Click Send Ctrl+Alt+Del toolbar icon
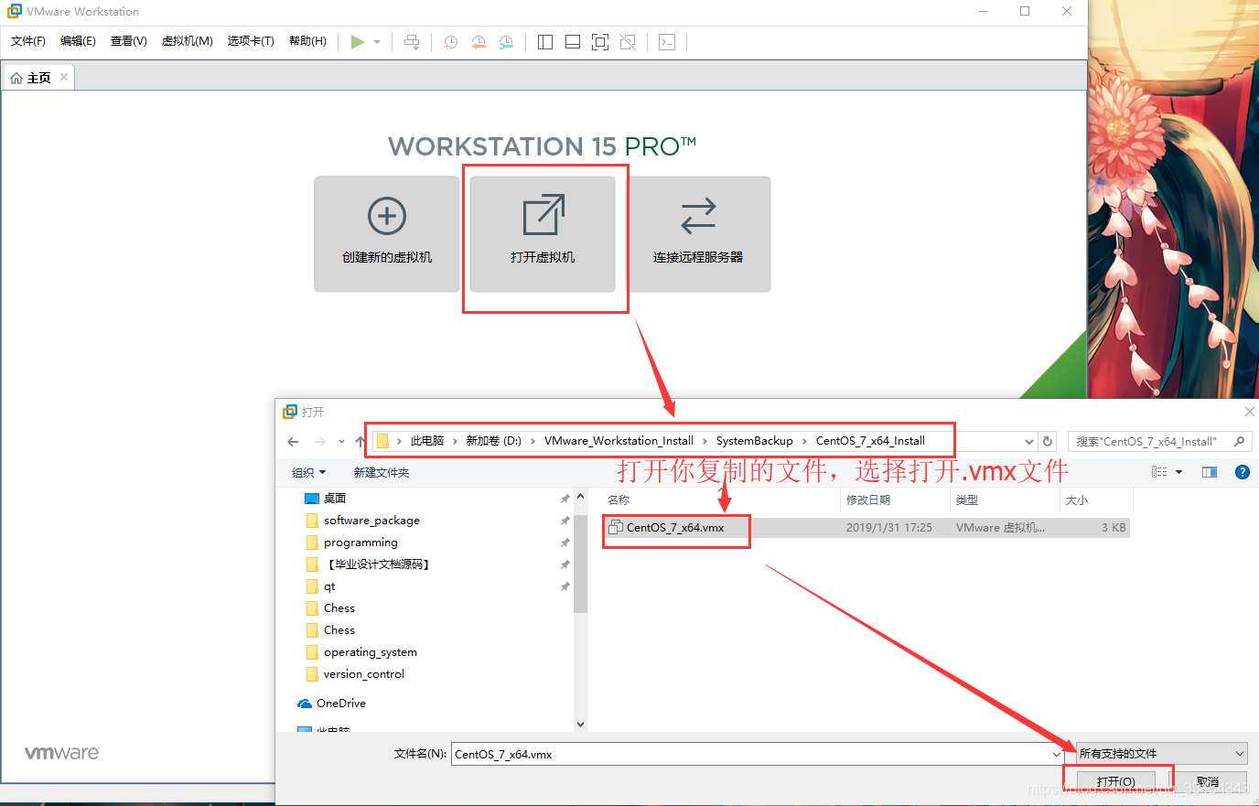 pyautogui.click(x=412, y=42)
